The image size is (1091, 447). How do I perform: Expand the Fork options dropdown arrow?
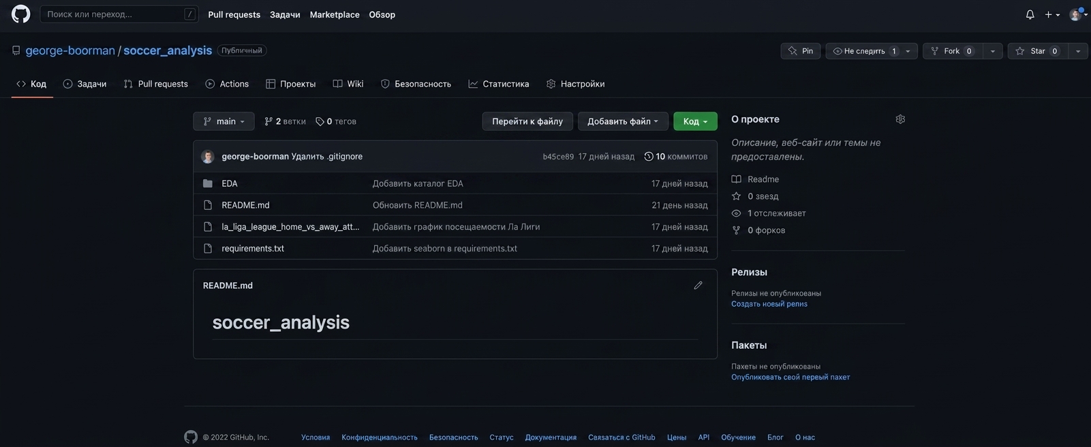pyautogui.click(x=993, y=51)
